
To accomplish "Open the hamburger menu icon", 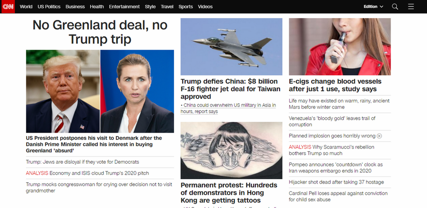I will point(411,7).
